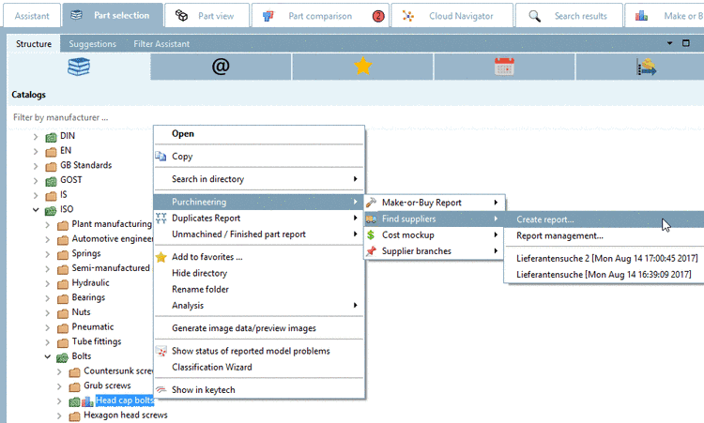Screen dimensions: 704x423
Task: Select the Nuts folder
Action: click(82, 312)
